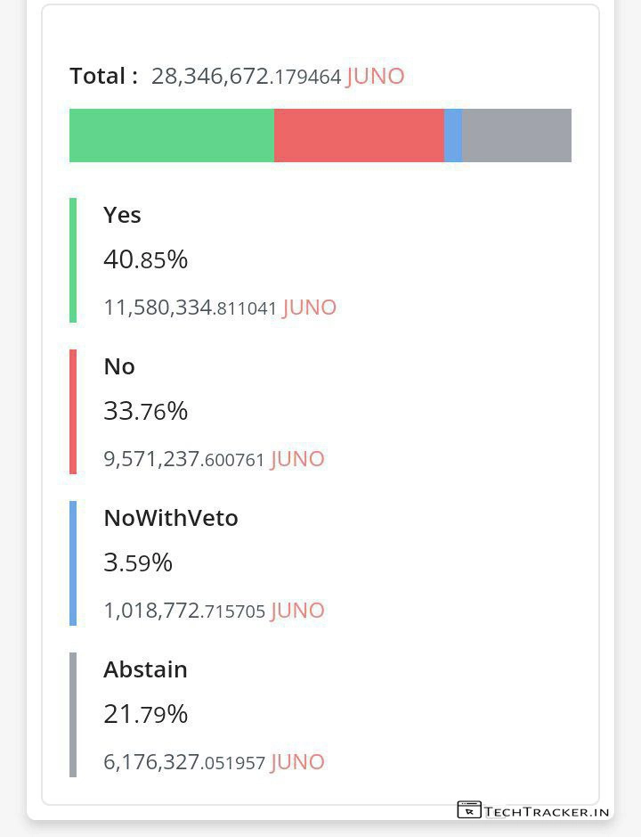641x837 pixels.
Task: Click the Total JUNO amount text
Action: 277,77
